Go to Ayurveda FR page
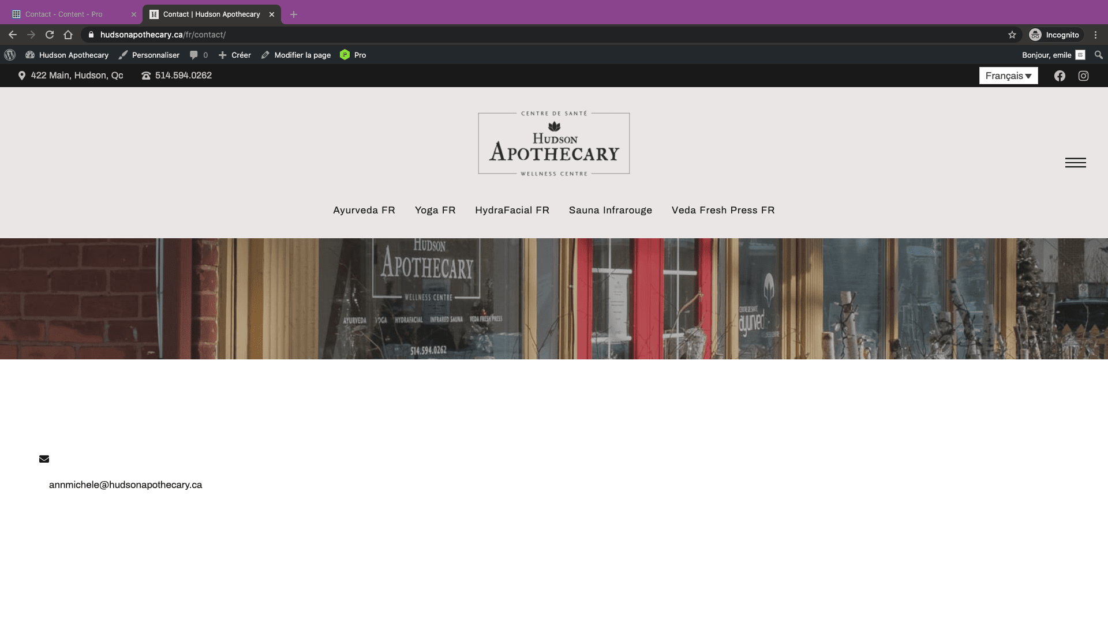1108x623 pixels. click(364, 210)
